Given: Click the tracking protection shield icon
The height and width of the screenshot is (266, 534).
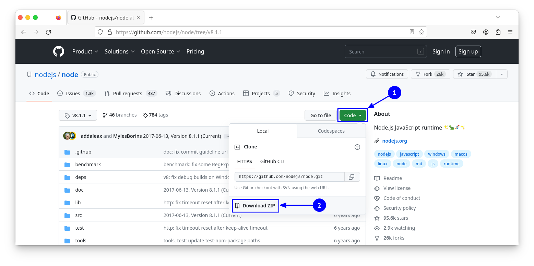Looking at the screenshot, I should [100, 32].
